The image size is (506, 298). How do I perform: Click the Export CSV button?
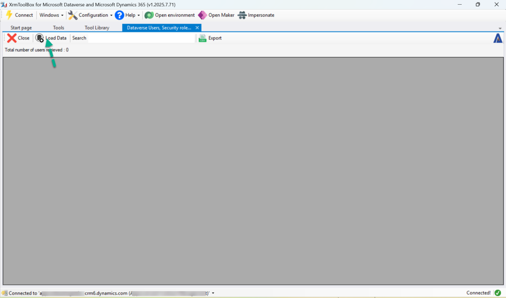210,38
